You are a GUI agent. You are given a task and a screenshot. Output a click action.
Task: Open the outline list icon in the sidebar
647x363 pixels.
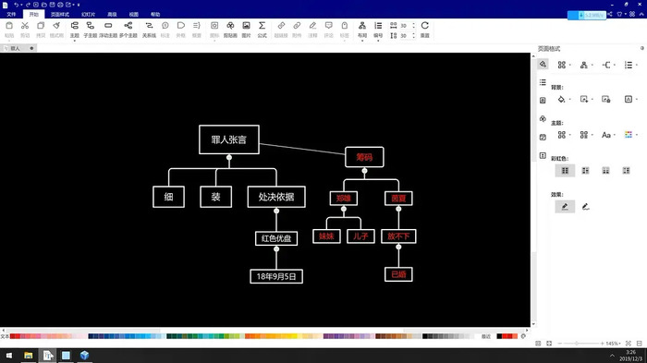click(543, 82)
